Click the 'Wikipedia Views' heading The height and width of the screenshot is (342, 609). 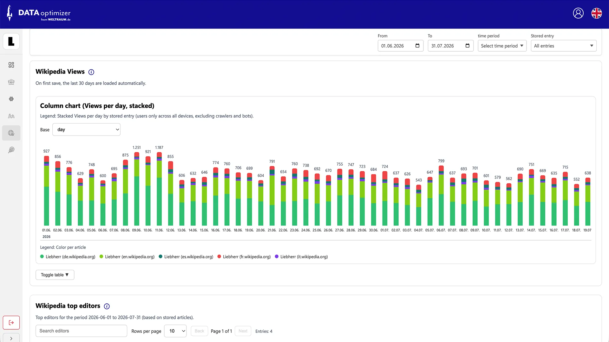(x=60, y=72)
